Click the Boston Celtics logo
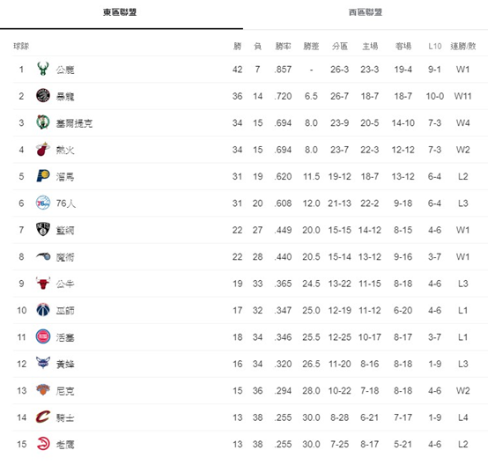Viewport: 488px width, 465px height. (x=43, y=122)
